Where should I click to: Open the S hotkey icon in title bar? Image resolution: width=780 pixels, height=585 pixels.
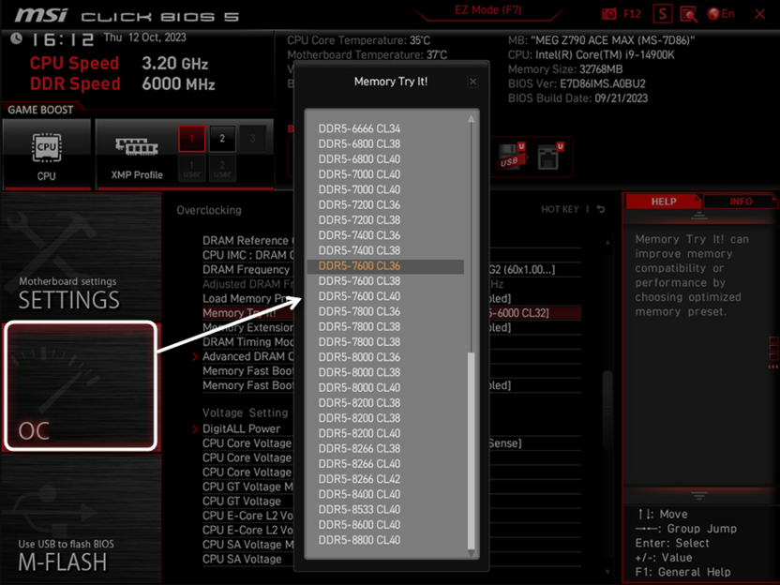[661, 13]
